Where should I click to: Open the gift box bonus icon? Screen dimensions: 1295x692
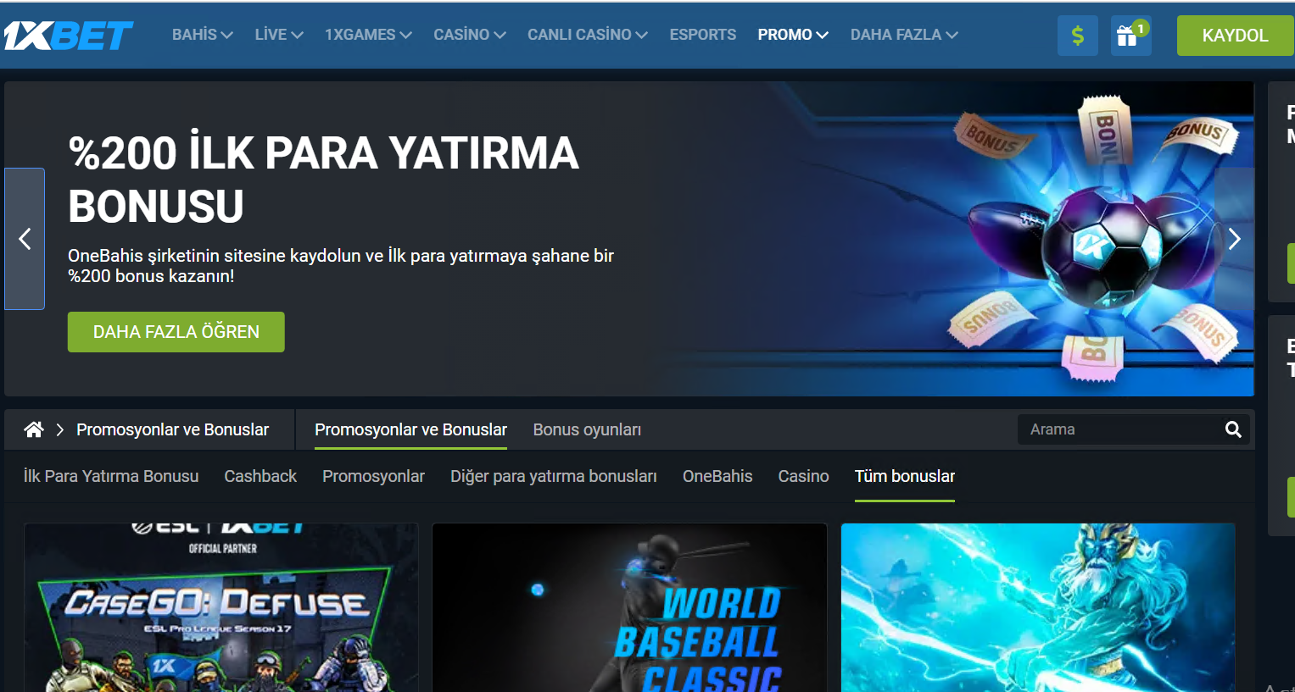click(1130, 36)
